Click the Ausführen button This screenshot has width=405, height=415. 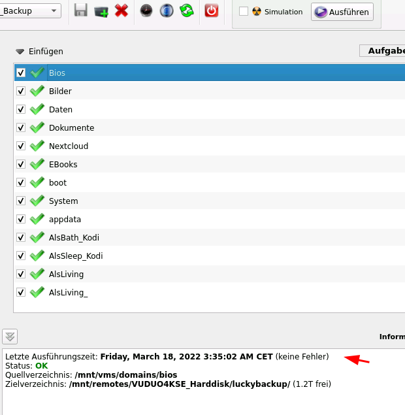click(x=342, y=12)
